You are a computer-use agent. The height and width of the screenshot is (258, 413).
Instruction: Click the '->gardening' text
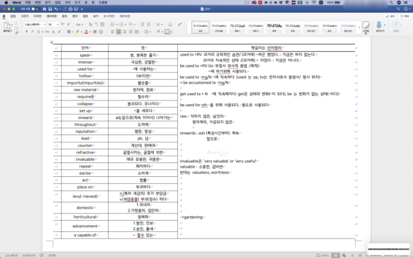pos(191,217)
